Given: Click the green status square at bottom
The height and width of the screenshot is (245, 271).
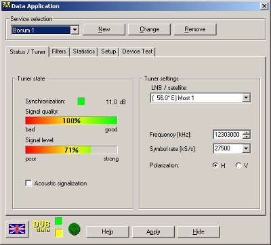Looking at the screenshot, I should [x=59, y=221].
